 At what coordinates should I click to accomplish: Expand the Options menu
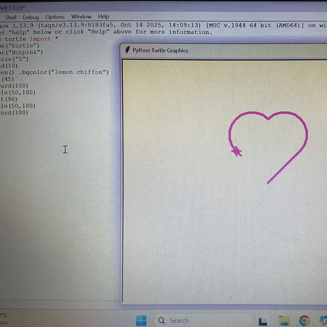(55, 17)
